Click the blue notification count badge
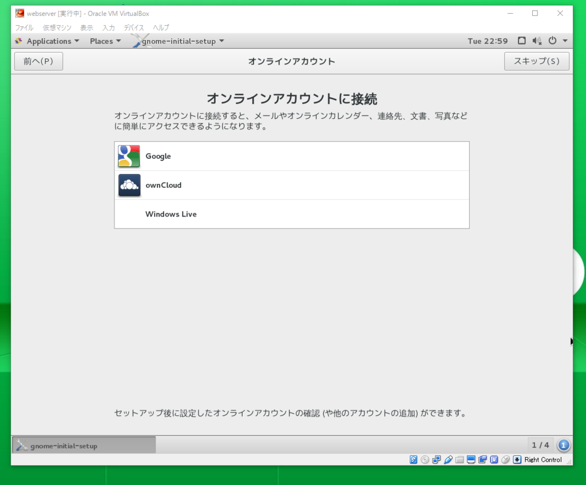 click(x=564, y=445)
